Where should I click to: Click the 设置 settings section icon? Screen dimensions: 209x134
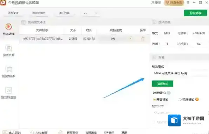click(154, 57)
